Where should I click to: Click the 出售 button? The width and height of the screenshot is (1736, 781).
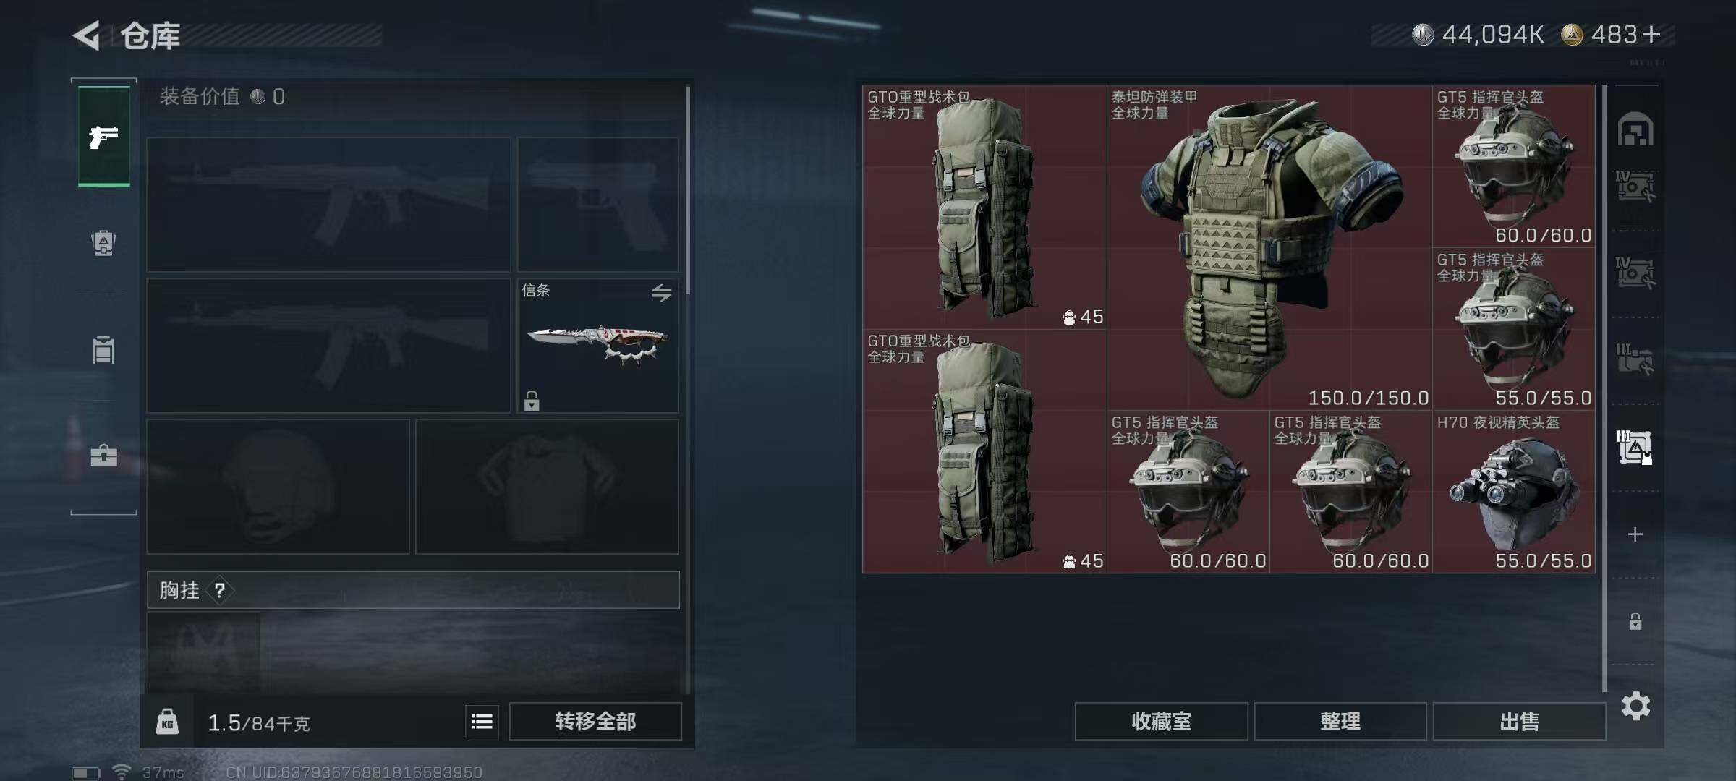pos(1519,721)
